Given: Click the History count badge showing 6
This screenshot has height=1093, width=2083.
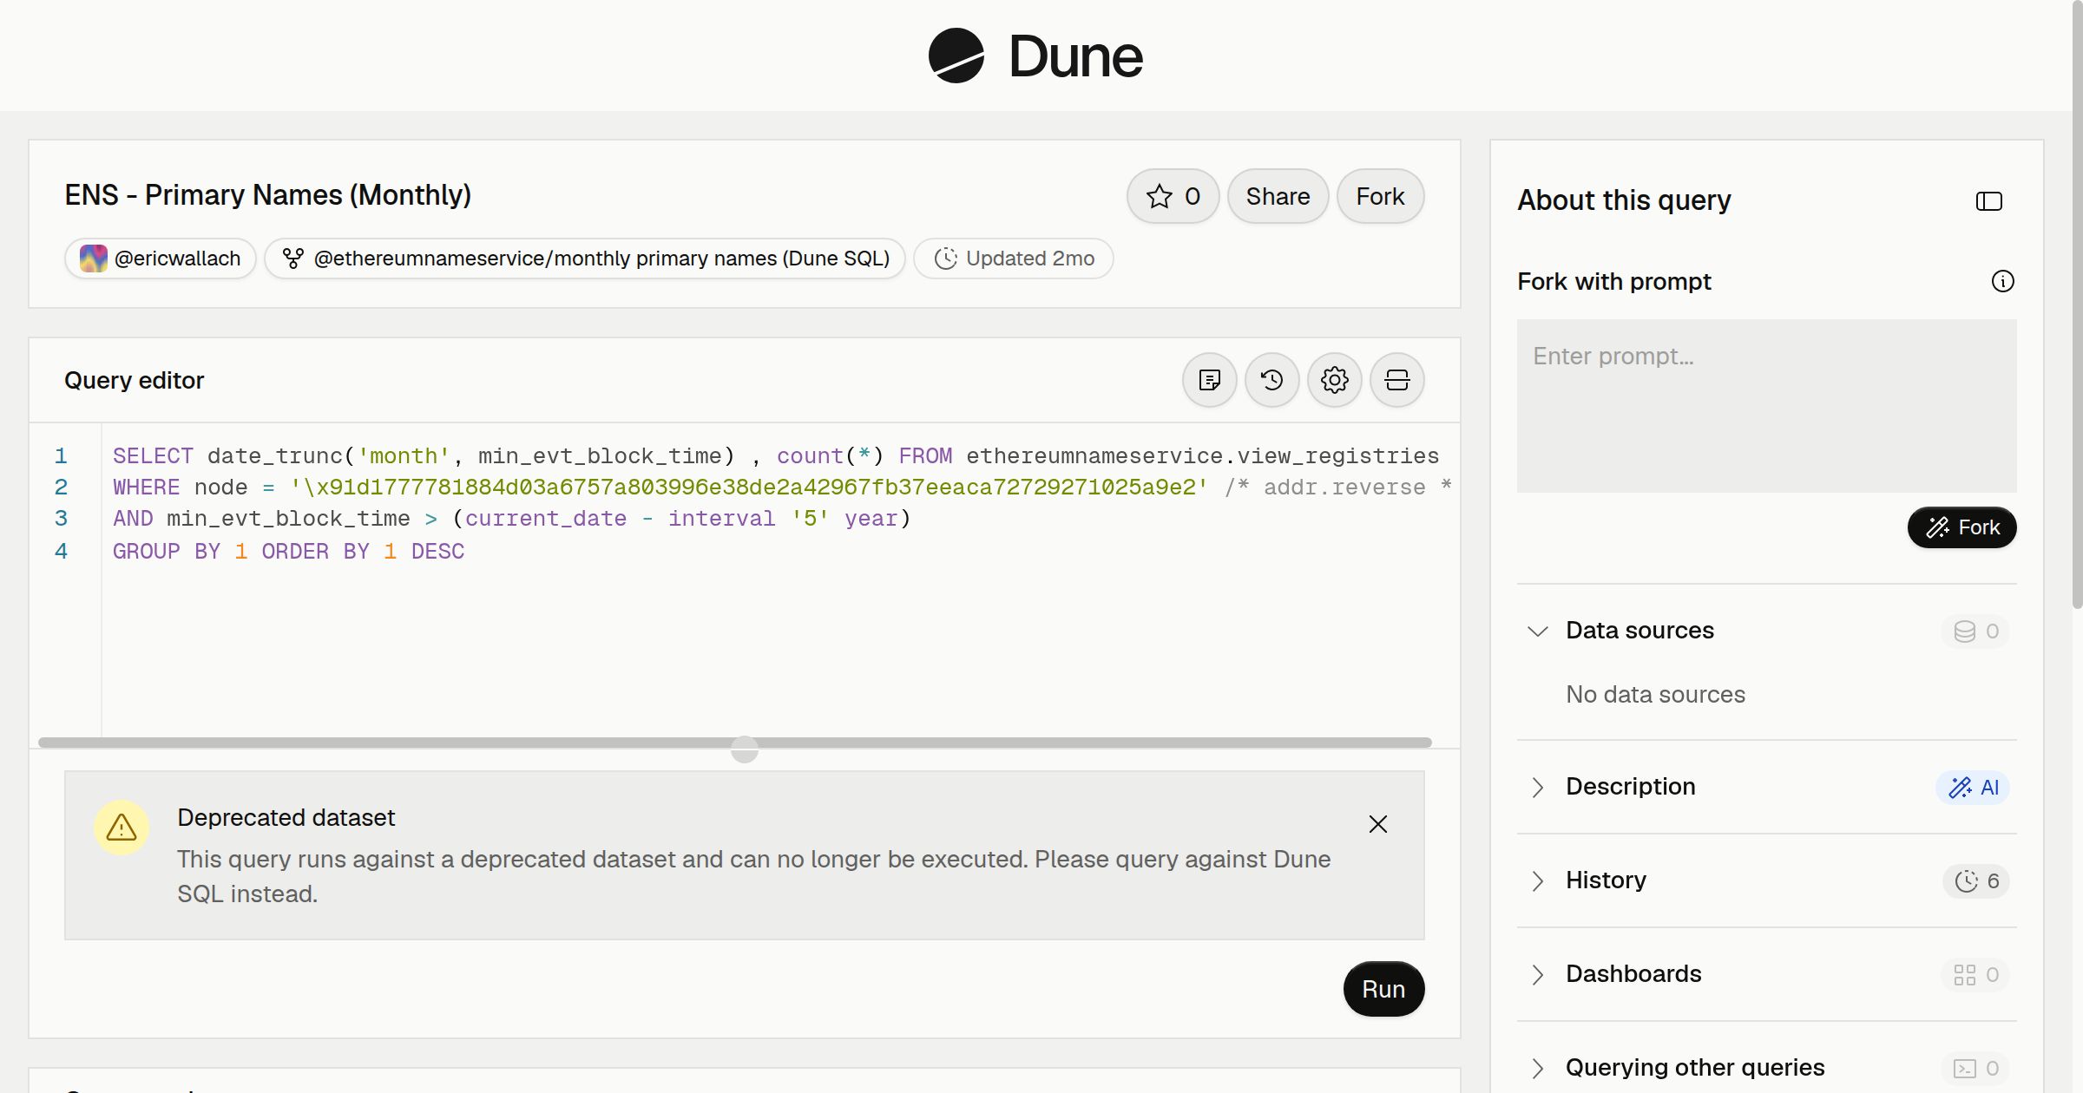Looking at the screenshot, I should (1976, 880).
